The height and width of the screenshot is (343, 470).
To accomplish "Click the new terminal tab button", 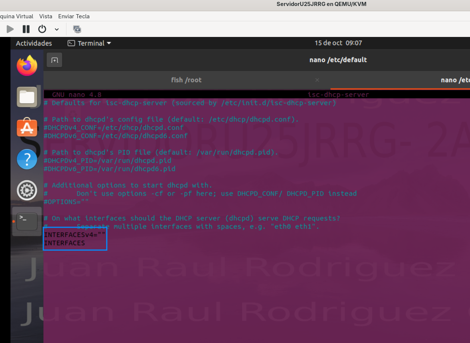I will pyautogui.click(x=55, y=60).
